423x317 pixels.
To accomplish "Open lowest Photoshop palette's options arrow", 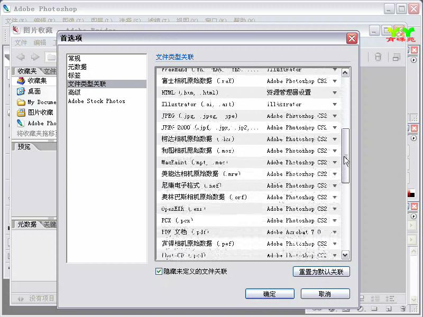I will click(x=413, y=216).
